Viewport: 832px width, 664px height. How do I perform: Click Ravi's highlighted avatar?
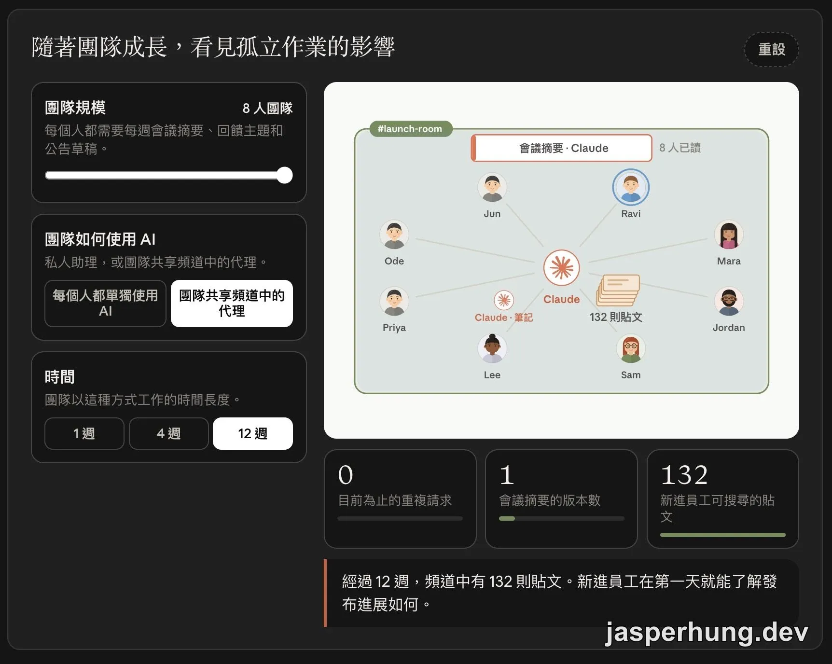(x=631, y=188)
